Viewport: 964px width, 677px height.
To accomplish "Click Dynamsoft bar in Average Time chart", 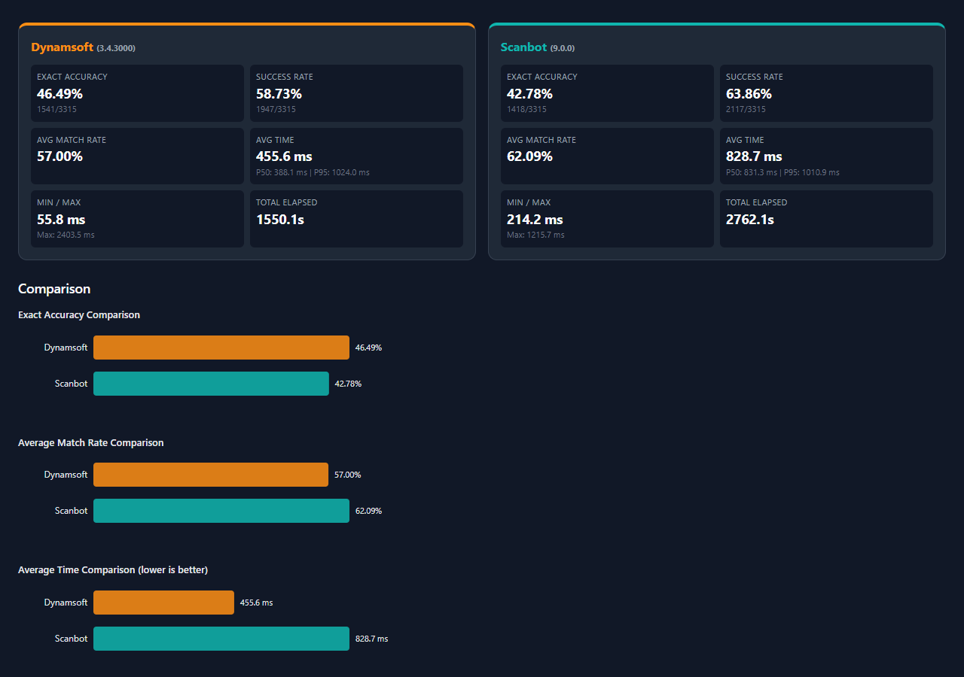I will [x=163, y=603].
